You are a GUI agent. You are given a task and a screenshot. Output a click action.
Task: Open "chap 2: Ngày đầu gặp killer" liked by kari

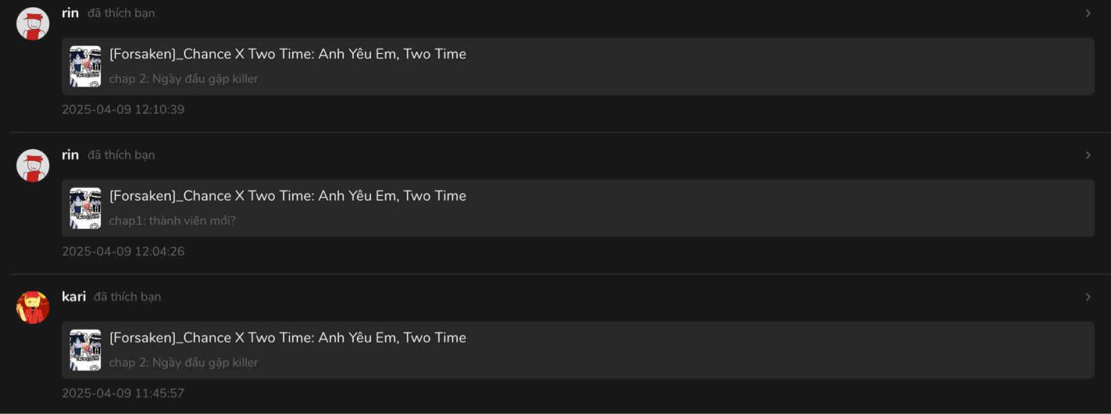point(183,363)
